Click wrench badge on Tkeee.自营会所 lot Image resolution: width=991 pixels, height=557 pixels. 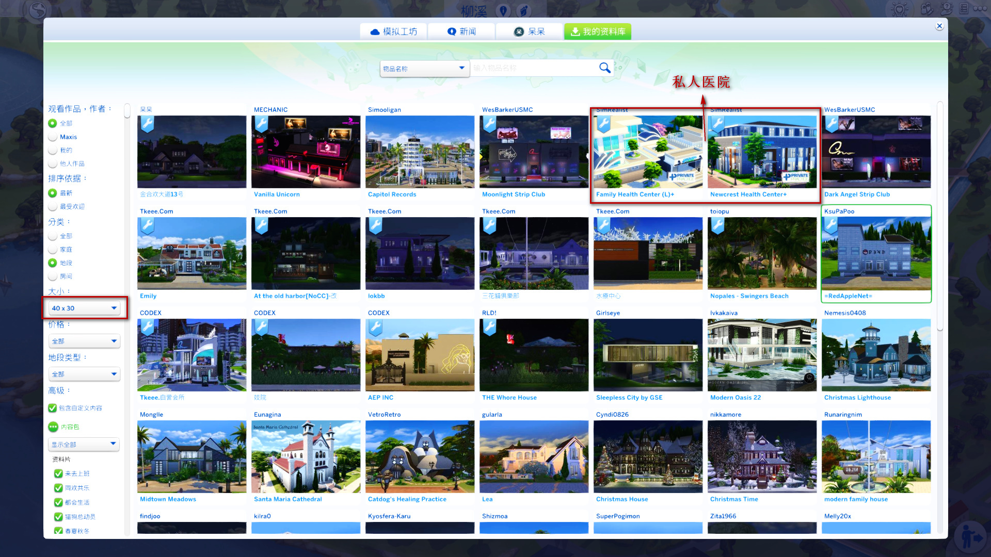pyautogui.click(x=147, y=327)
